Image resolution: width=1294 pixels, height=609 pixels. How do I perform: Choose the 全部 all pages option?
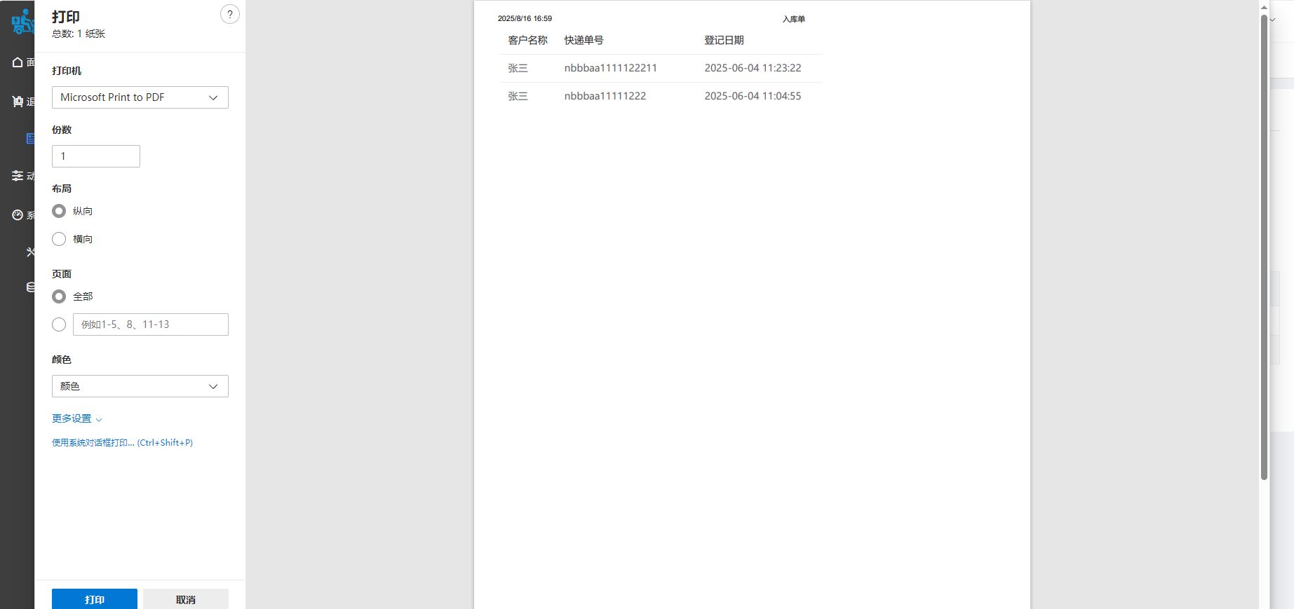[x=59, y=296]
